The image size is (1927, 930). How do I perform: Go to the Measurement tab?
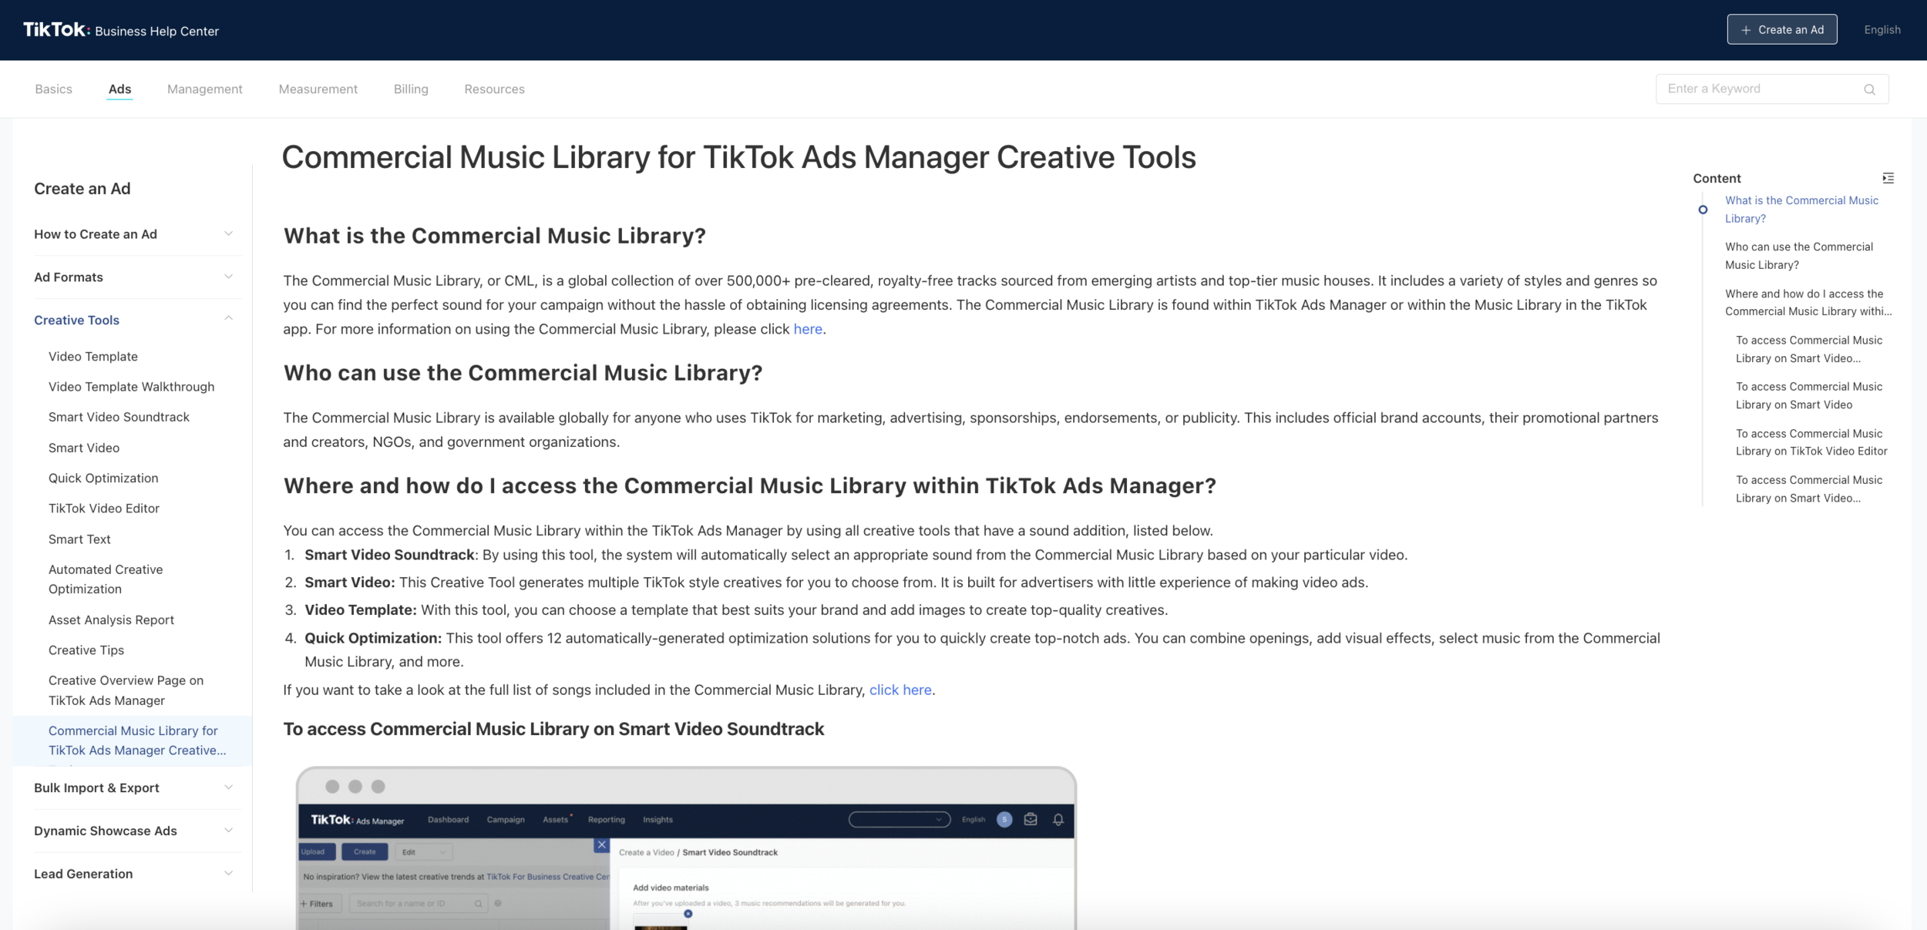(318, 89)
